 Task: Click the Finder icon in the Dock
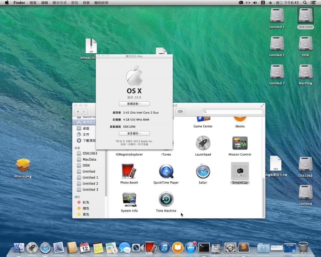pos(19,248)
